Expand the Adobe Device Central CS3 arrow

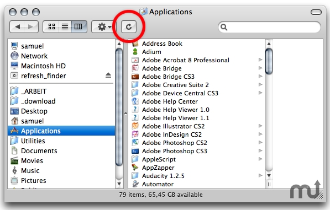tap(260, 93)
